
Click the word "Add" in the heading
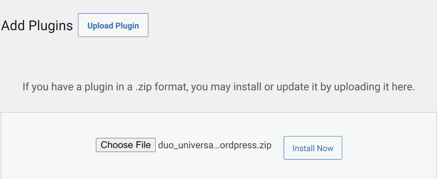point(13,26)
